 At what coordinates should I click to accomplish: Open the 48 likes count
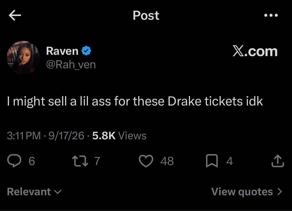[x=167, y=161]
